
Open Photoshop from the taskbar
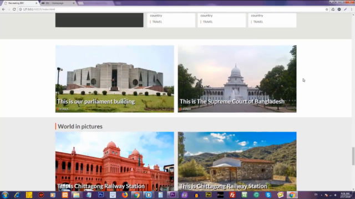[101, 195]
